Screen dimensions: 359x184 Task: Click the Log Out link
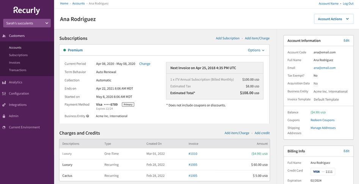pos(348,3)
